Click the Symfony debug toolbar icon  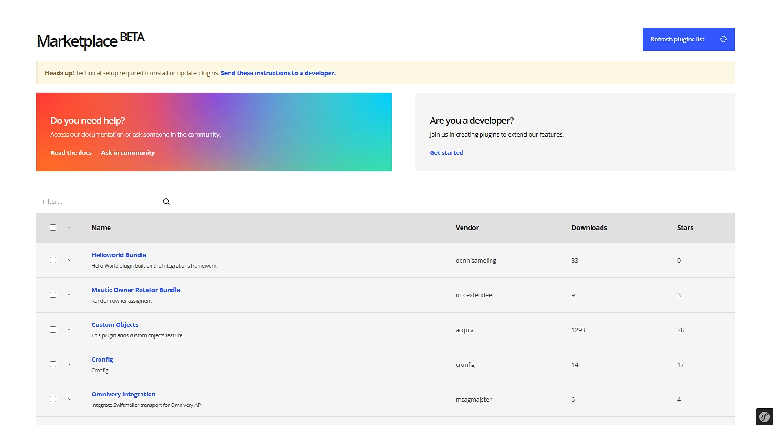[x=764, y=417]
